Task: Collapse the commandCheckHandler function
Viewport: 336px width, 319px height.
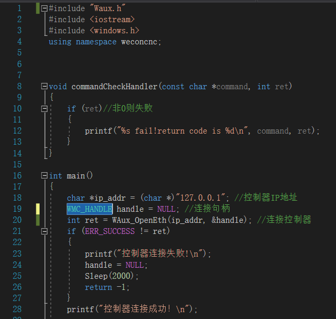Action: click(x=44, y=86)
